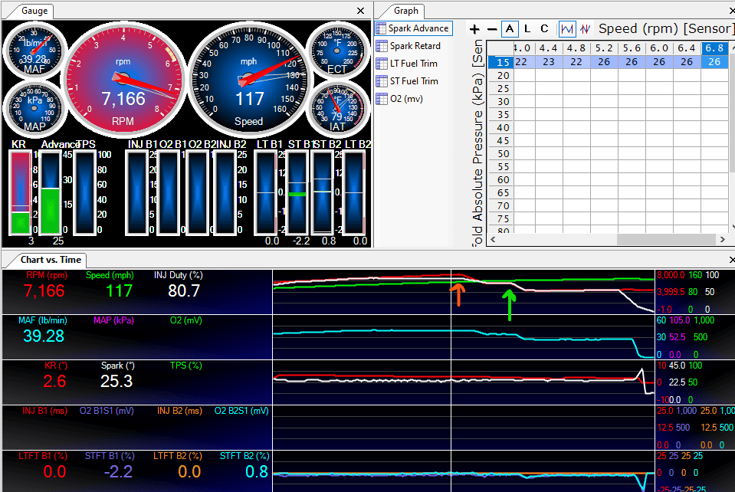Switch to the Chart vs. Time tab
Screen dimensions: 735x492
pos(50,260)
